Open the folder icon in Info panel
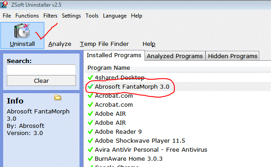 [57, 97]
